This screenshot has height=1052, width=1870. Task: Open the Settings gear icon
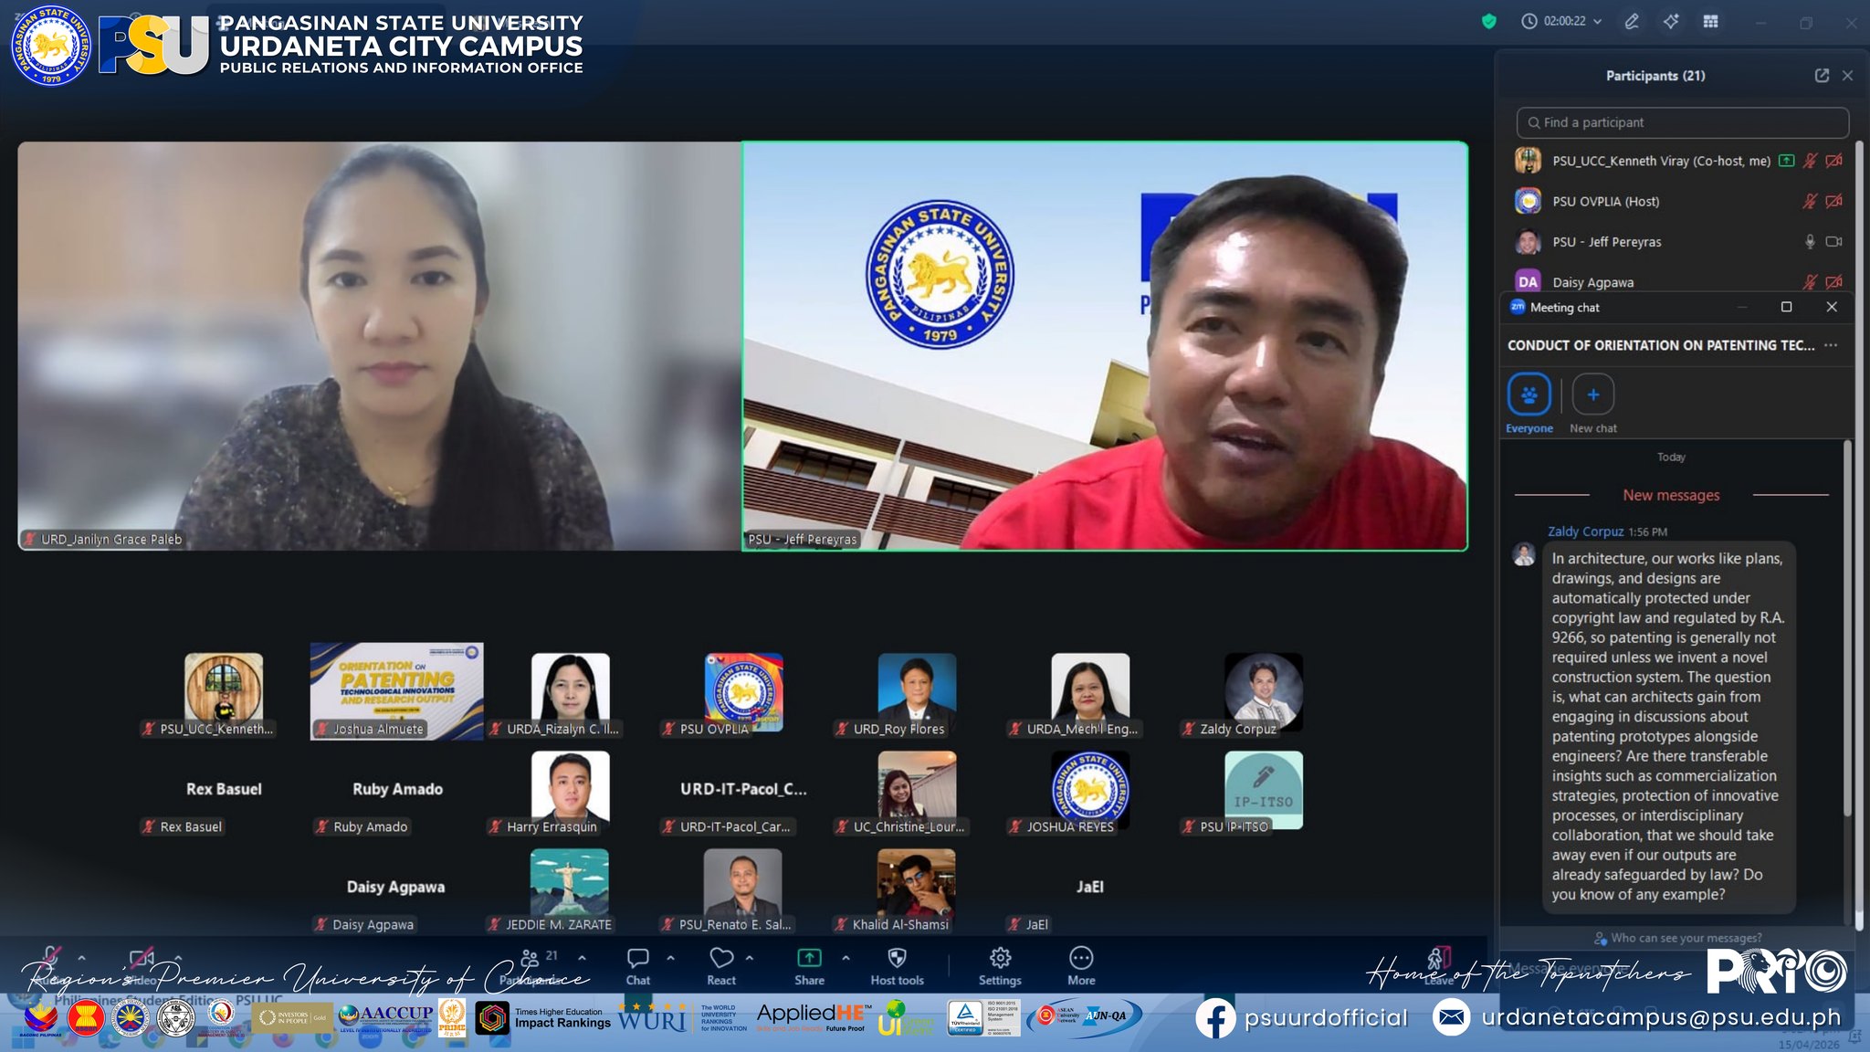click(1000, 958)
